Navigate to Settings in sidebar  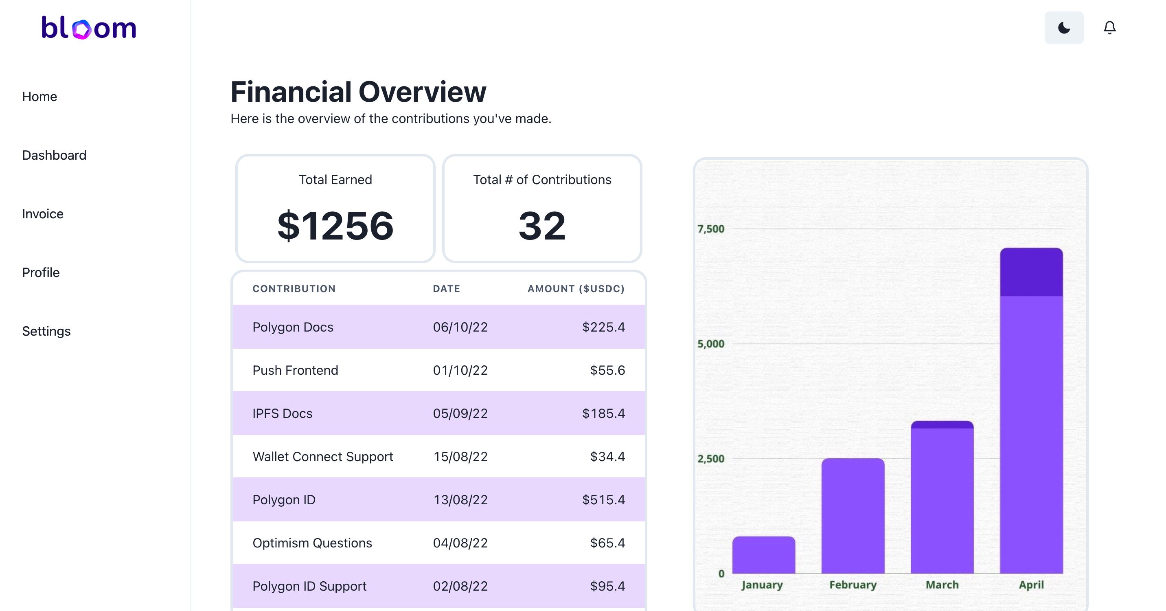[x=46, y=331]
